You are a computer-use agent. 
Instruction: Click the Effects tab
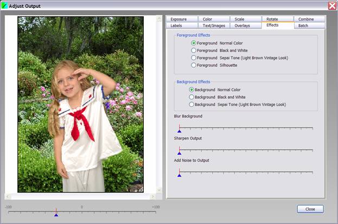(278, 25)
